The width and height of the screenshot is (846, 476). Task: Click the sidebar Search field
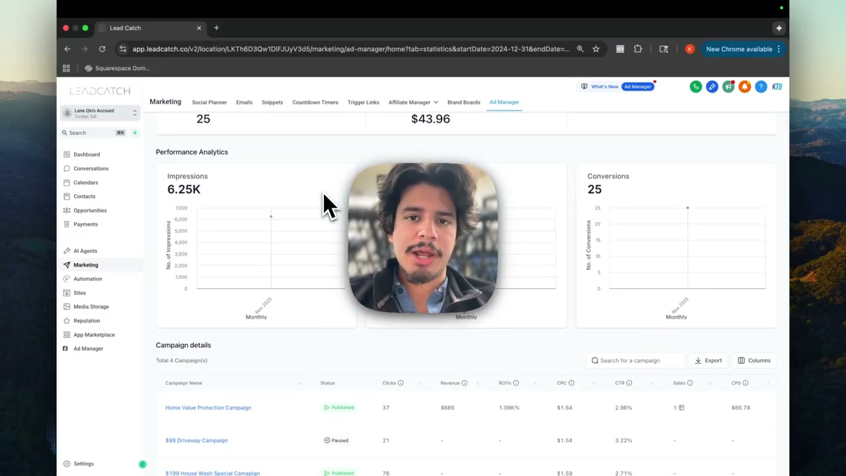93,133
